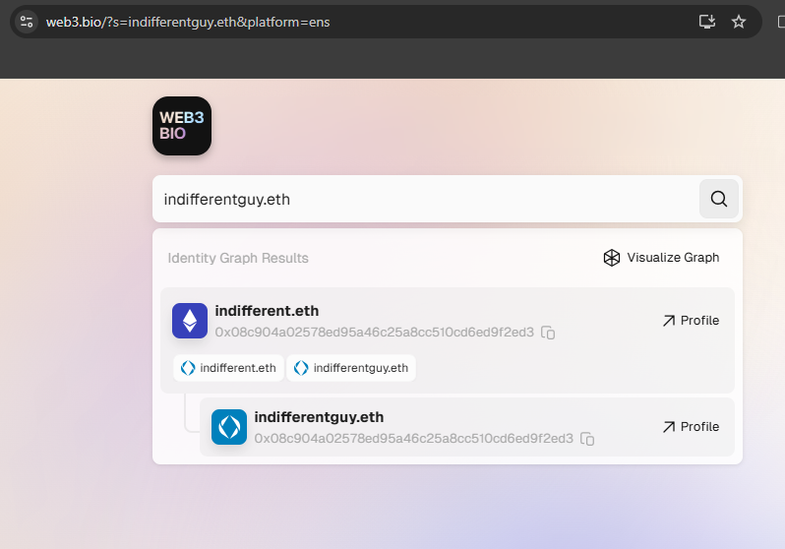
Task: Click the indifferentguy.eth nested result title
Action: (319, 417)
